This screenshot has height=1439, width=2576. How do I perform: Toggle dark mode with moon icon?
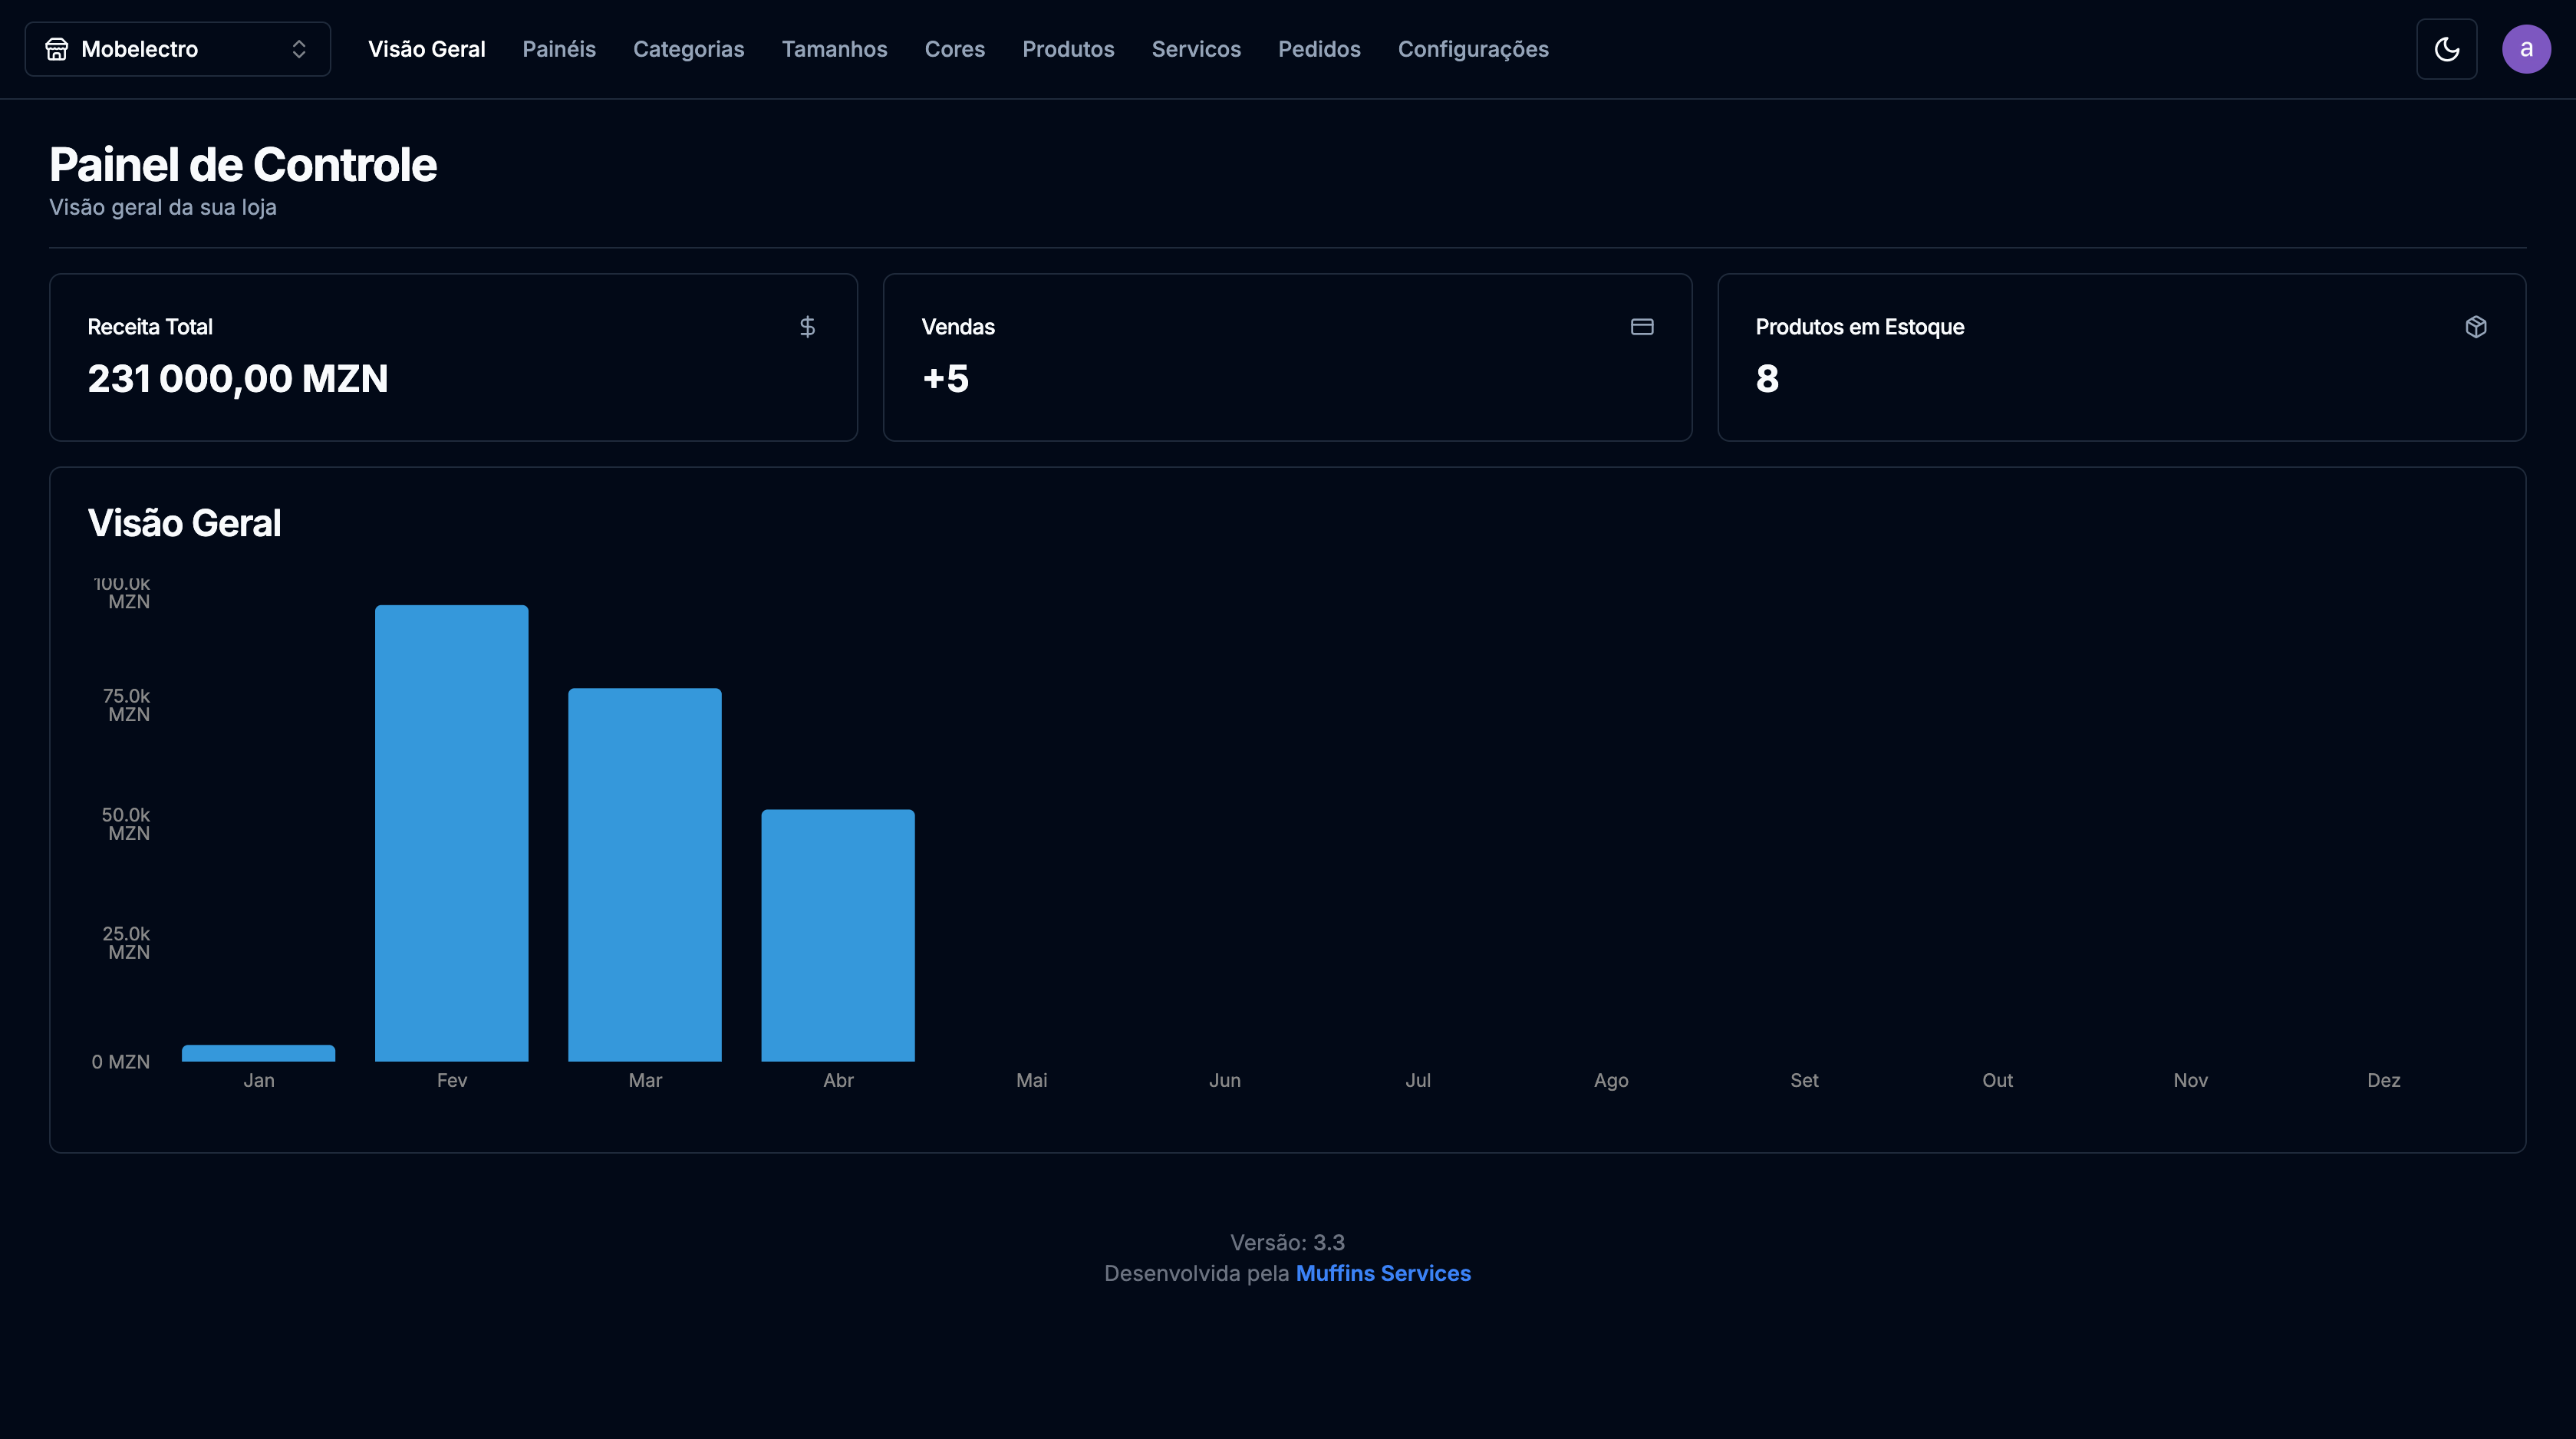point(2446,49)
